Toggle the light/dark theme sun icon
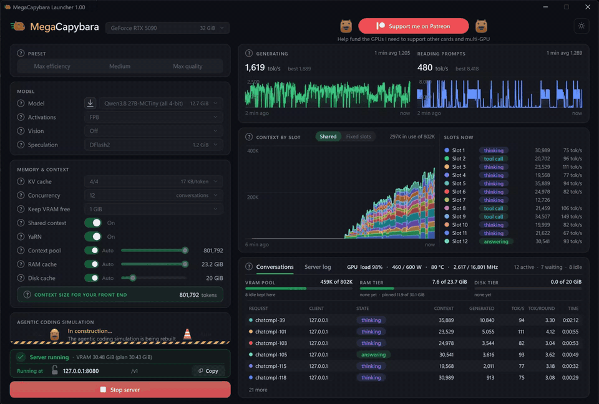This screenshot has width=599, height=404. pyautogui.click(x=582, y=26)
